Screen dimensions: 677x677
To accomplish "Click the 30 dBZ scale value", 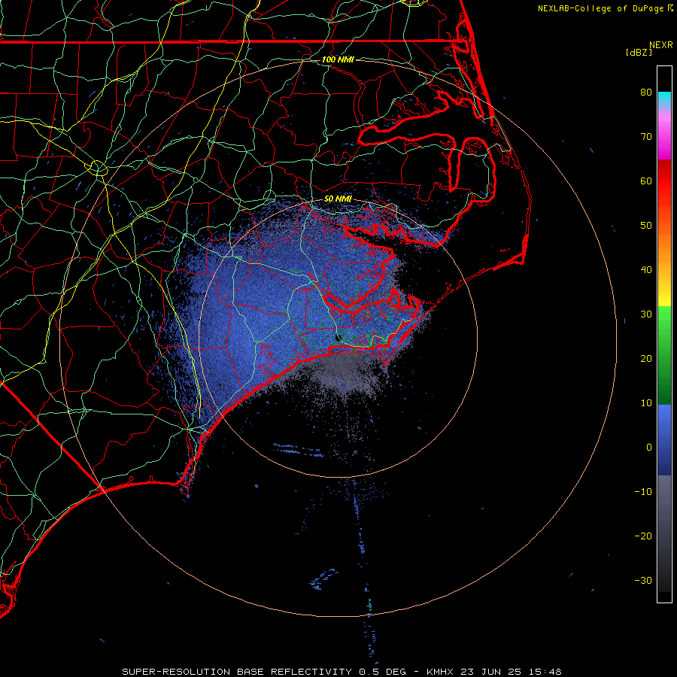I will pyautogui.click(x=646, y=314).
